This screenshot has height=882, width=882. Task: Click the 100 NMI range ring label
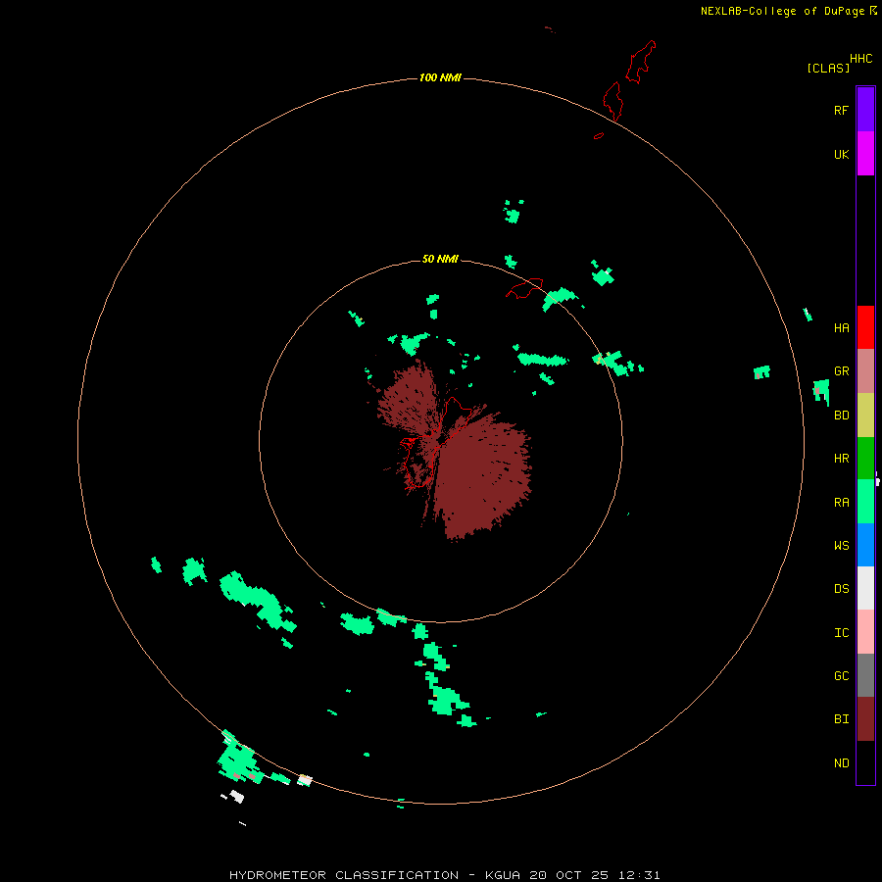coord(440,77)
